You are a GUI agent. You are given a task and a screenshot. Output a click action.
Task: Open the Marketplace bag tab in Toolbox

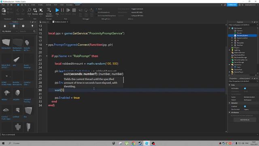click(x=5, y=26)
